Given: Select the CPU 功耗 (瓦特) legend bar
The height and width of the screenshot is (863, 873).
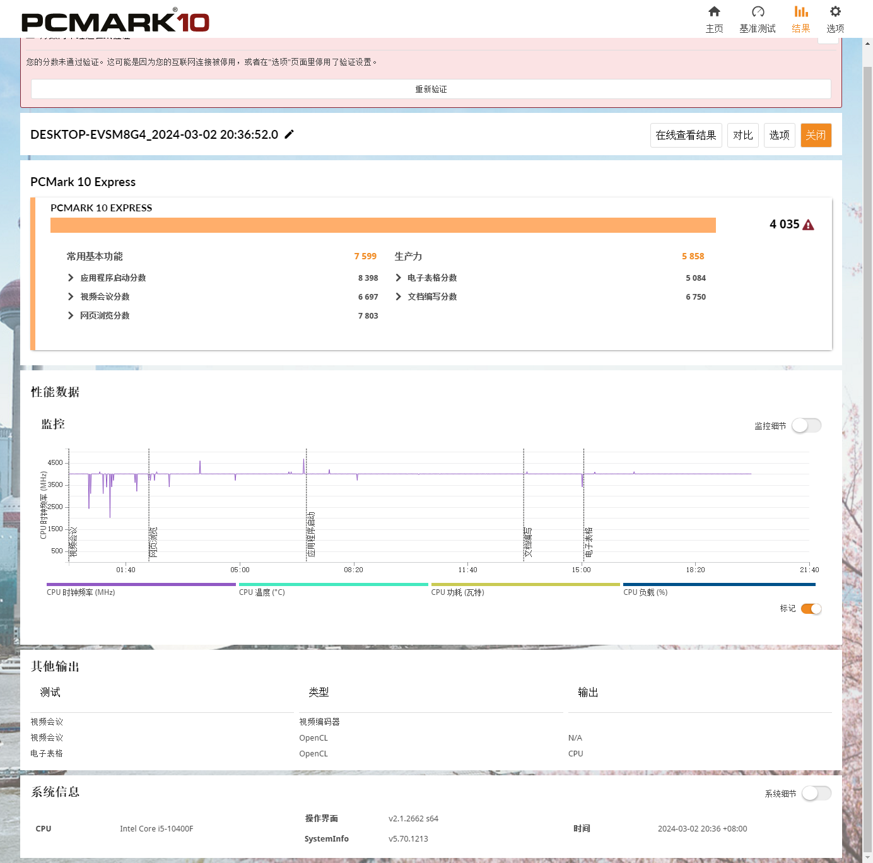Looking at the screenshot, I should (x=525, y=584).
